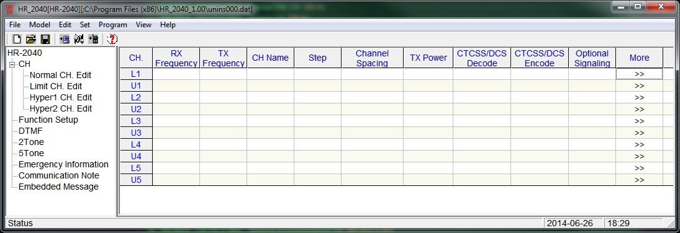Open the Model menu
This screenshot has height=233, width=680.
40,25
